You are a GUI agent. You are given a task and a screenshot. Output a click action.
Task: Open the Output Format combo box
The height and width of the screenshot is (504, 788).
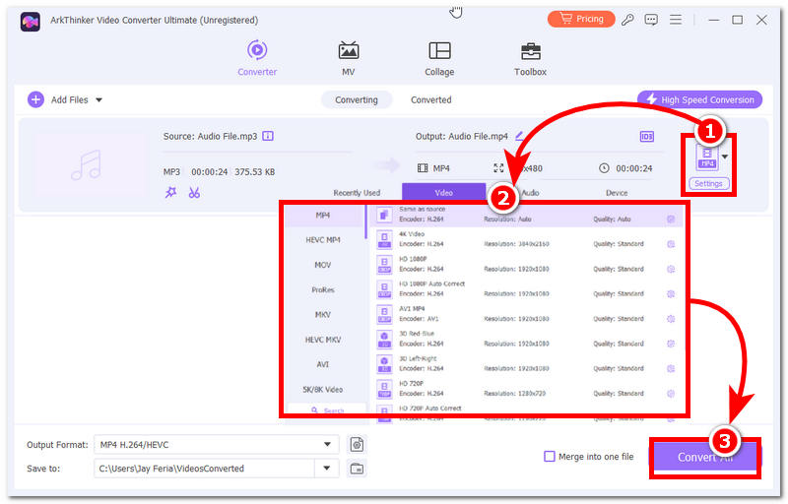point(217,445)
